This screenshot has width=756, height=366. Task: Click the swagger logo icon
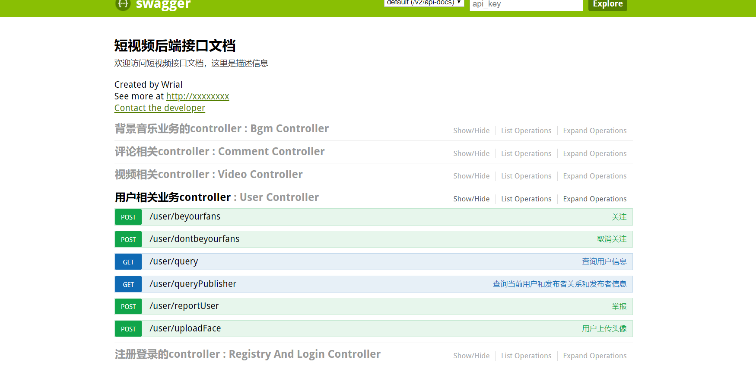point(123,4)
